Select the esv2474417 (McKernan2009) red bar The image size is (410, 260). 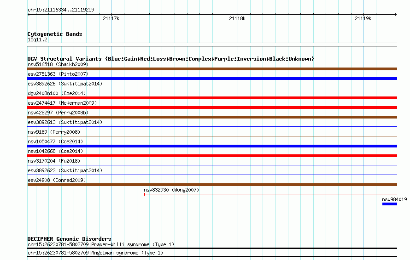tap(212, 107)
